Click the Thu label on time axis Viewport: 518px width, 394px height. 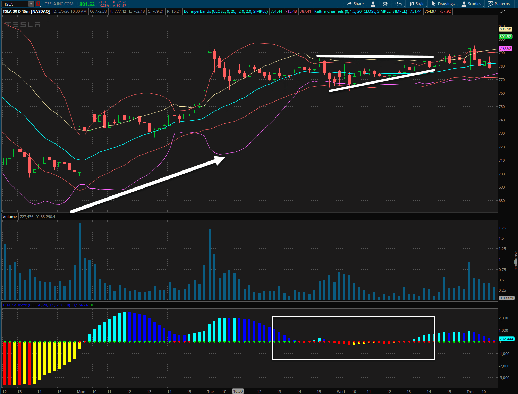(x=470, y=392)
